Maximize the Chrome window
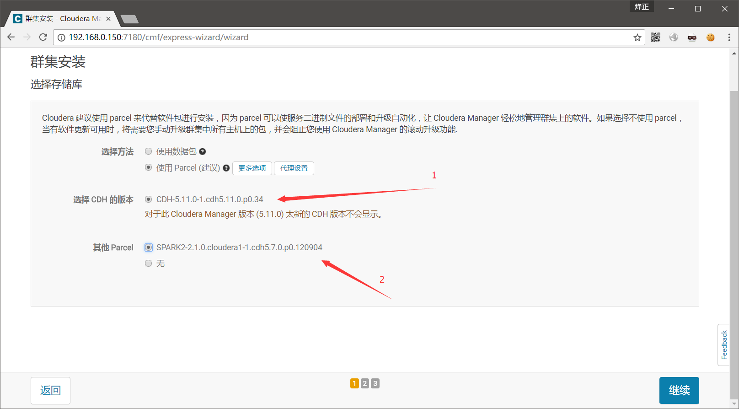739x409 pixels. [698, 9]
